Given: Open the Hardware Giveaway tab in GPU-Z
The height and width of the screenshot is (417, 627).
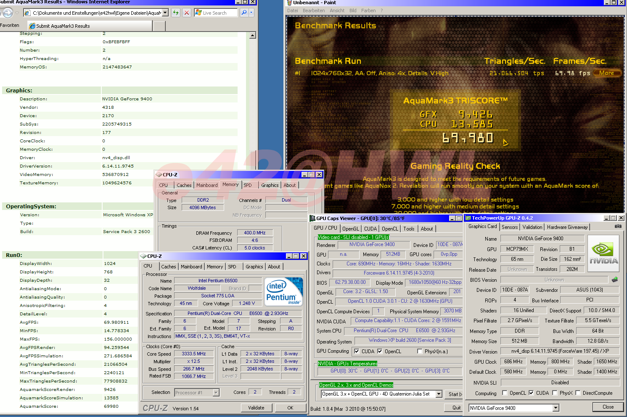Looking at the screenshot, I should click(567, 227).
